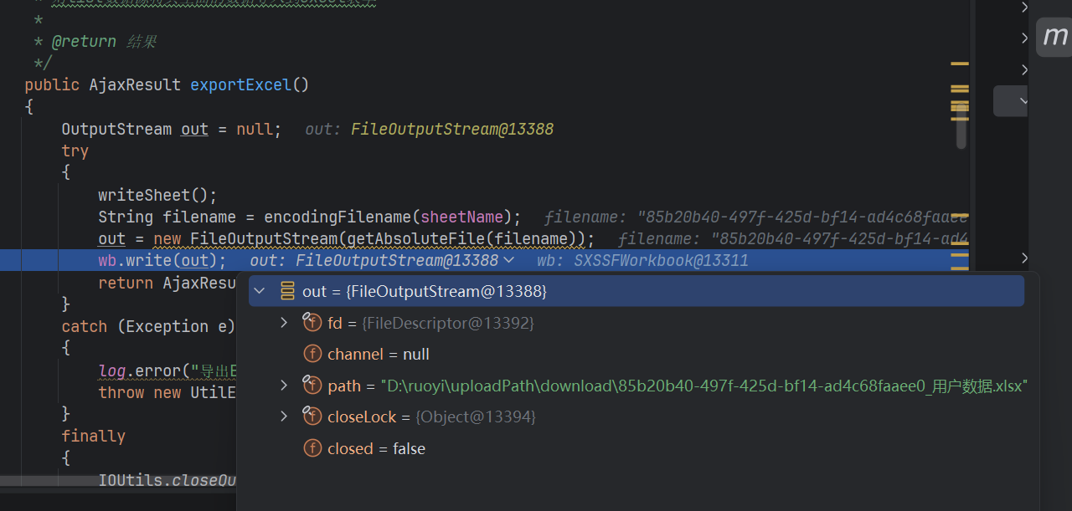Click the 'throw new' statement
The image size is (1072, 511).
(139, 393)
